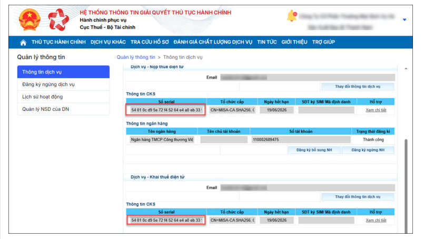
Task: Open THỦ TỤC HÀNH CHÍNH menu
Action: [59, 42]
